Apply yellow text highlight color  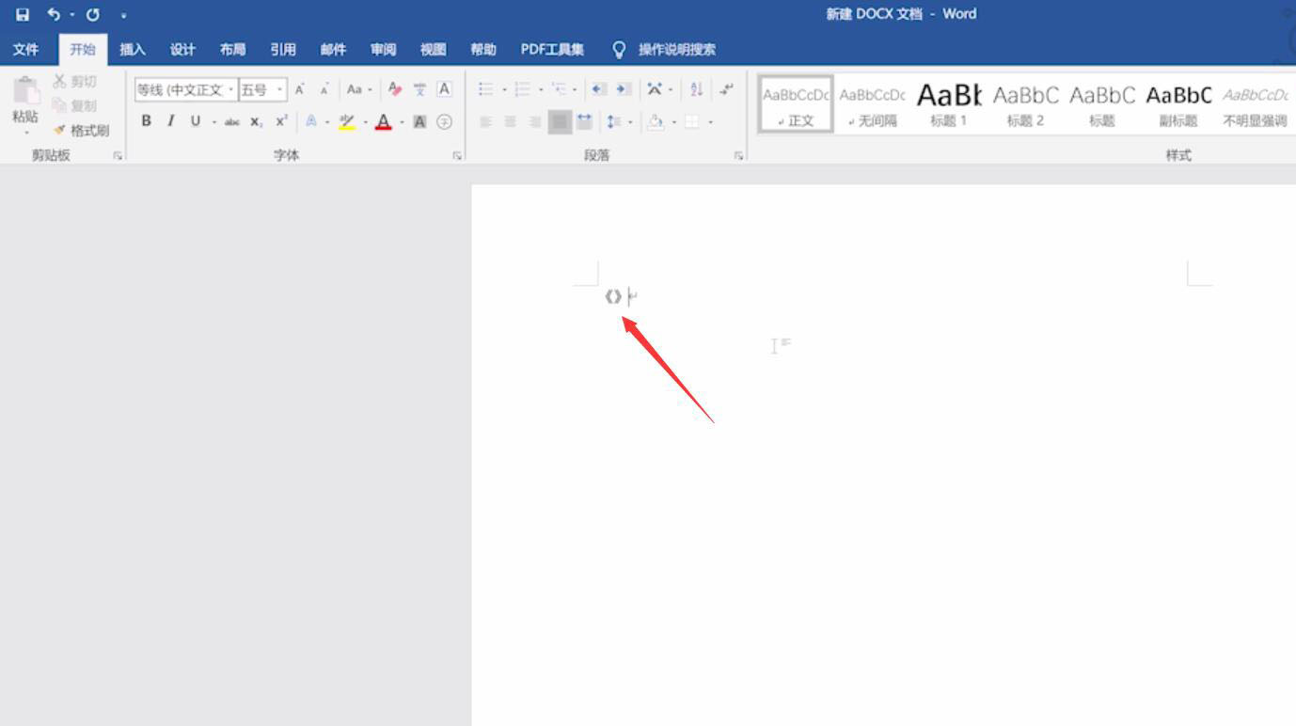(346, 121)
